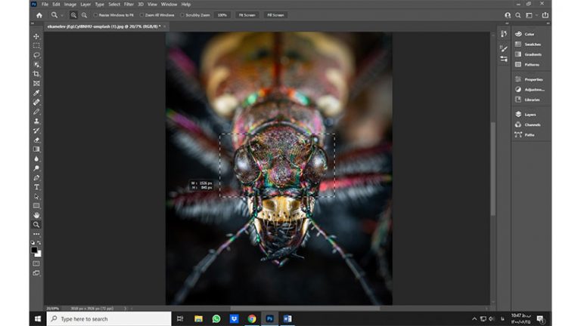This screenshot has width=581, height=326.
Task: Select the Path Selection tool
Action: (x=36, y=197)
